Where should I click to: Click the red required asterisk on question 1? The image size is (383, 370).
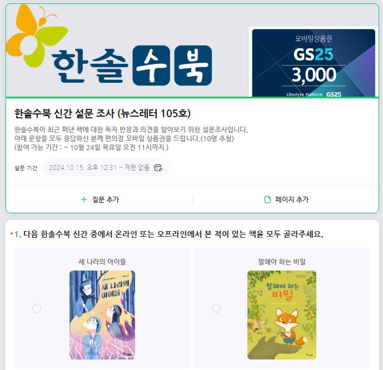click(x=12, y=234)
